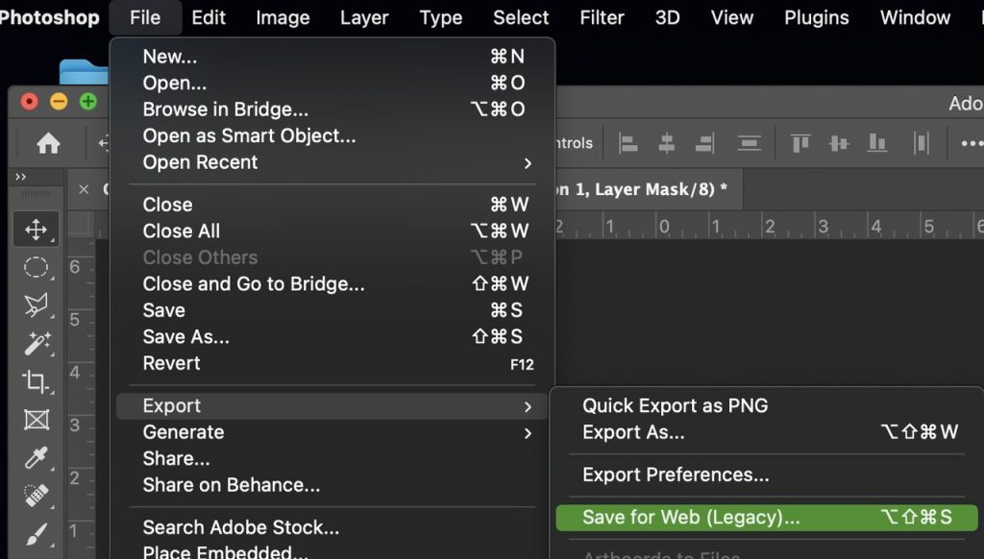Click the vertical ruler beside toolbar
This screenshot has height=559, width=984.
pyautogui.click(x=82, y=399)
